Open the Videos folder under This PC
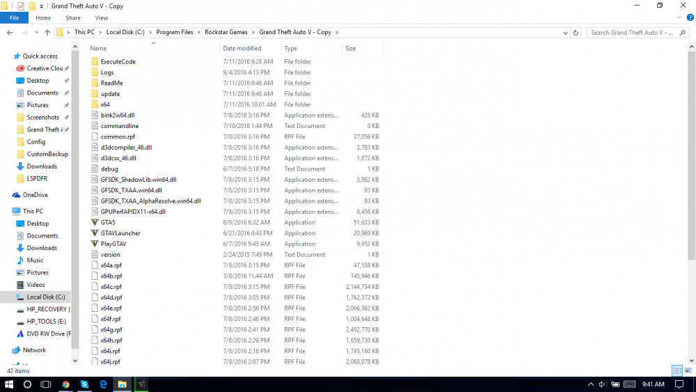Image resolution: width=696 pixels, height=392 pixels. (35, 285)
